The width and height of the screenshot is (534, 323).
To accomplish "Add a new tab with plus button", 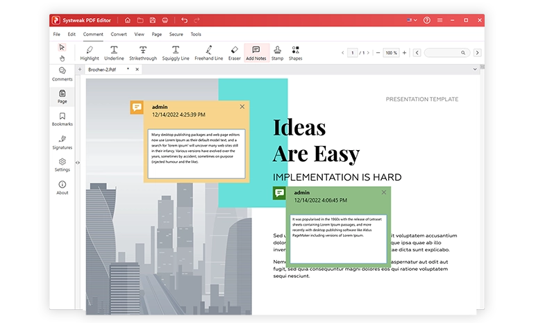I will 80,69.
